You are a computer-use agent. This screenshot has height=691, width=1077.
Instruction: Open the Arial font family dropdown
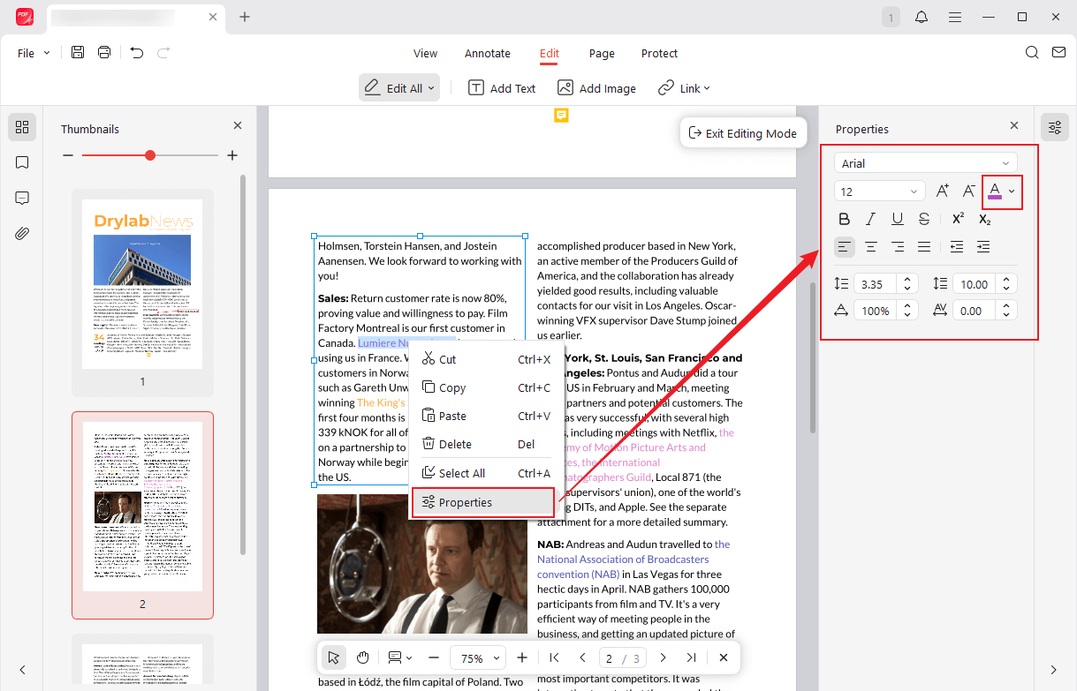[x=924, y=162]
